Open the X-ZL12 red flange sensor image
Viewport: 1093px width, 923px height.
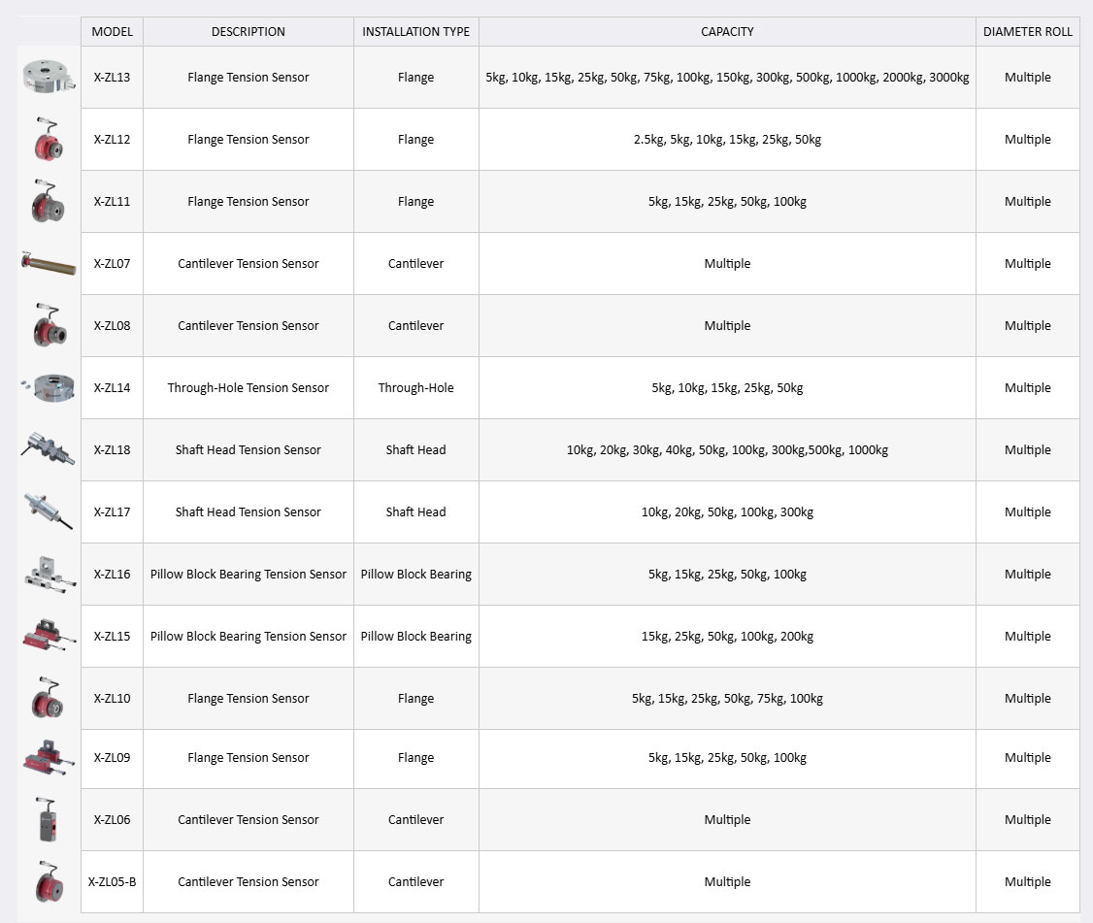(49, 140)
